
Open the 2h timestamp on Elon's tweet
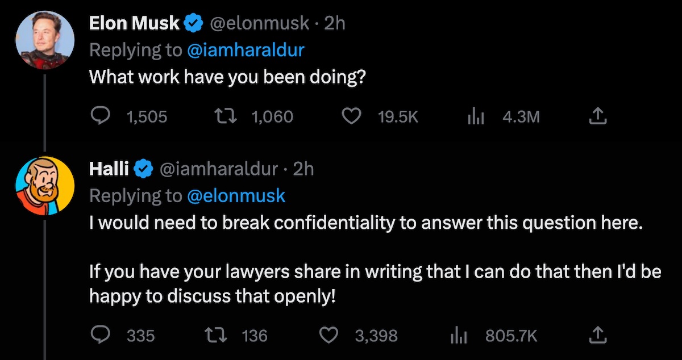334,23
